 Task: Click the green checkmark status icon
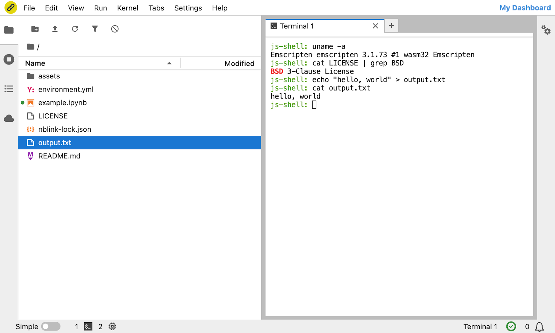pyautogui.click(x=511, y=326)
